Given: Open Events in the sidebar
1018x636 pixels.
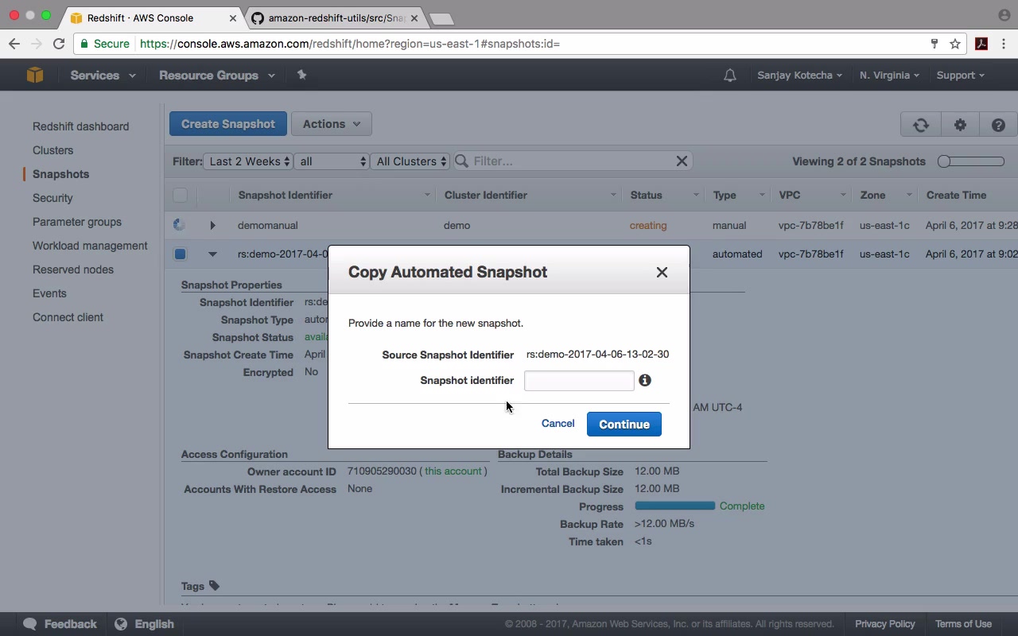Looking at the screenshot, I should click(49, 293).
